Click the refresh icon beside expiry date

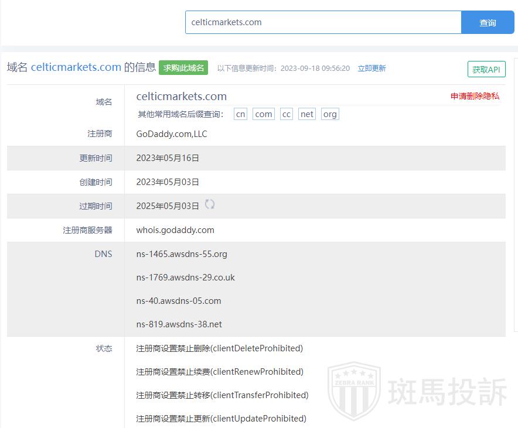pyautogui.click(x=210, y=204)
